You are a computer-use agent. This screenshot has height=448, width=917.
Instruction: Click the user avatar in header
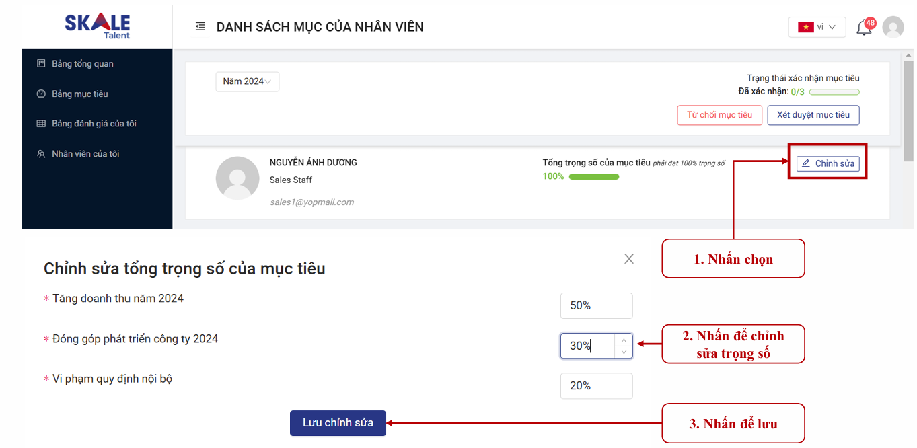[x=893, y=27]
